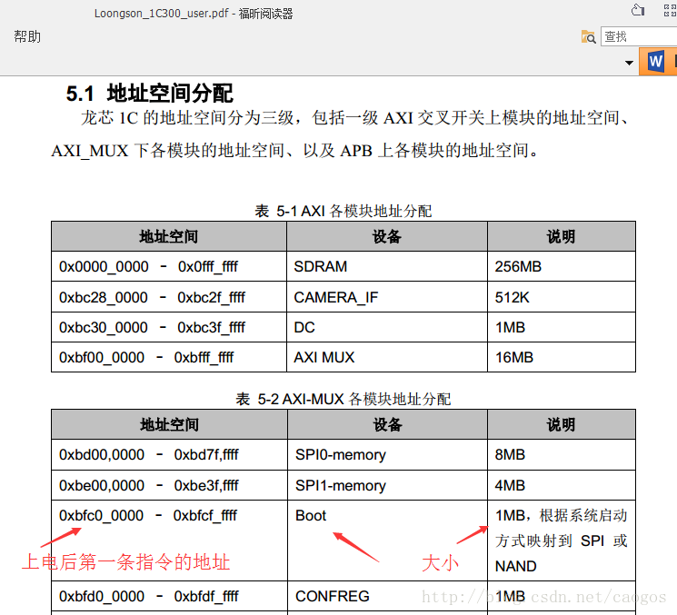677x615 pixels.
Task: Open the 帮助 (Help) menu
Action: click(x=27, y=36)
